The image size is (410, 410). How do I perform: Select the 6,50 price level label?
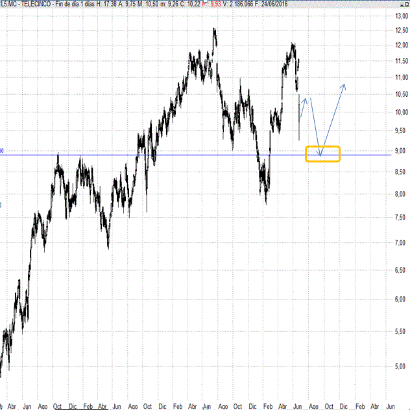[x=400, y=270]
